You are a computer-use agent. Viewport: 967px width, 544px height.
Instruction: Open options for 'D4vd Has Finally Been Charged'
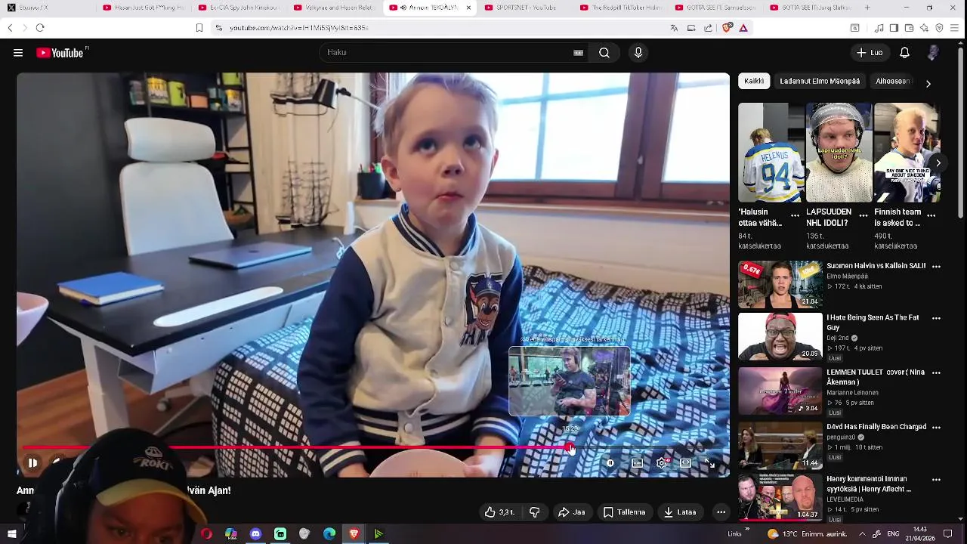point(936,427)
